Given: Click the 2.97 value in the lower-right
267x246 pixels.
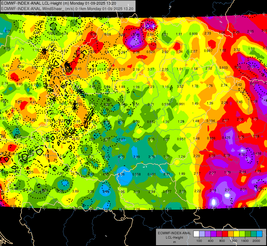Looking at the screenshot, I should (228, 190).
